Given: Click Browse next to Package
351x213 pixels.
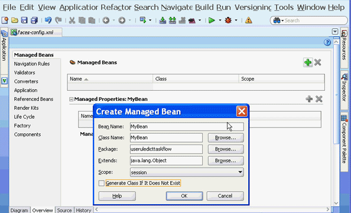Looking at the screenshot, I should point(226,149).
